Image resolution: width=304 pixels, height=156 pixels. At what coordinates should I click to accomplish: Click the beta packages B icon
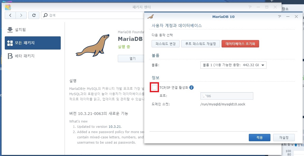tap(10, 56)
